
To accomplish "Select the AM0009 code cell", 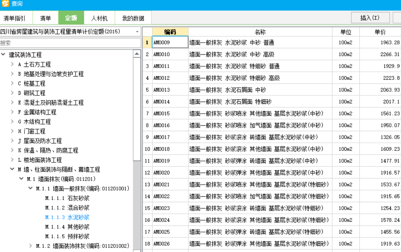I will pos(170,42).
